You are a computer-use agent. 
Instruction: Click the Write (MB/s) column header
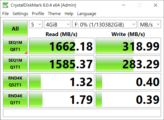tap(128, 34)
